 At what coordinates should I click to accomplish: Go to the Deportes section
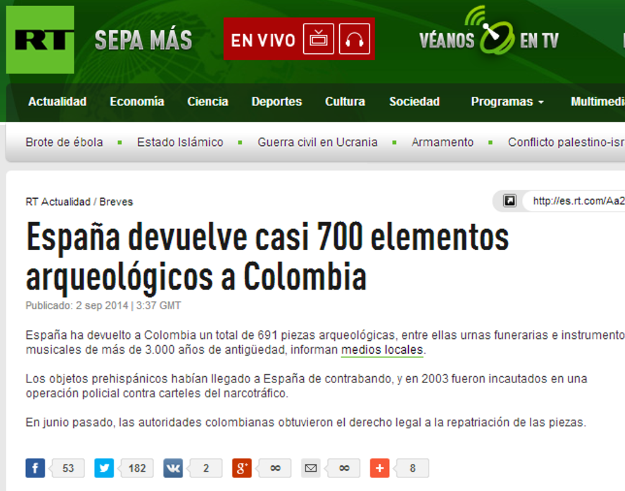point(276,102)
